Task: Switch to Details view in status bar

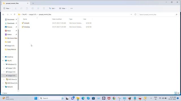Action: [176, 93]
